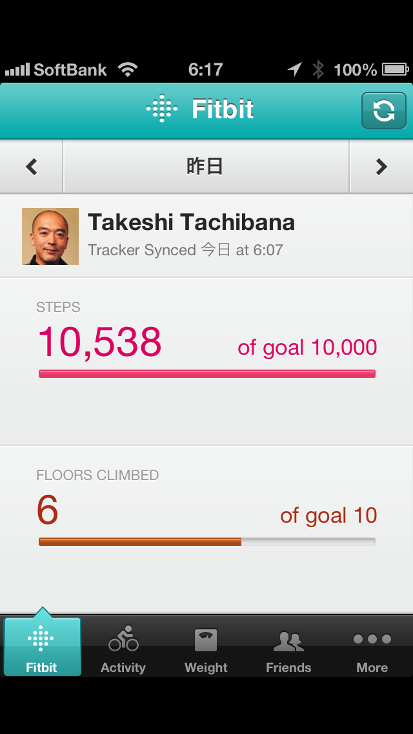Open the Friends tab
The width and height of the screenshot is (413, 734).
(288, 646)
